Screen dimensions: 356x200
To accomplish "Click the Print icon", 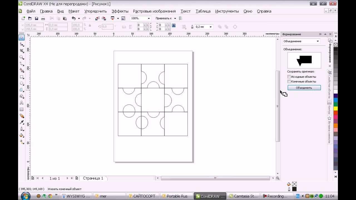I will pyautogui.click(x=43, y=18).
